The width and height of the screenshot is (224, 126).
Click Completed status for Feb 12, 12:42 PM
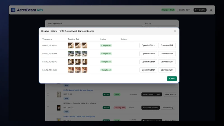click(106, 45)
